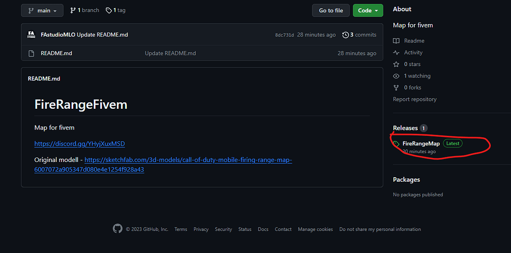Open latest commit message Update README.md

102,35
